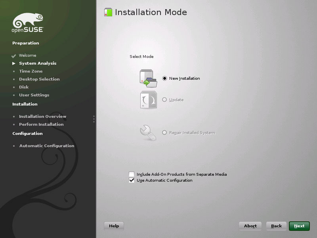
Task: Click the User Settings step
Action: (x=34, y=95)
